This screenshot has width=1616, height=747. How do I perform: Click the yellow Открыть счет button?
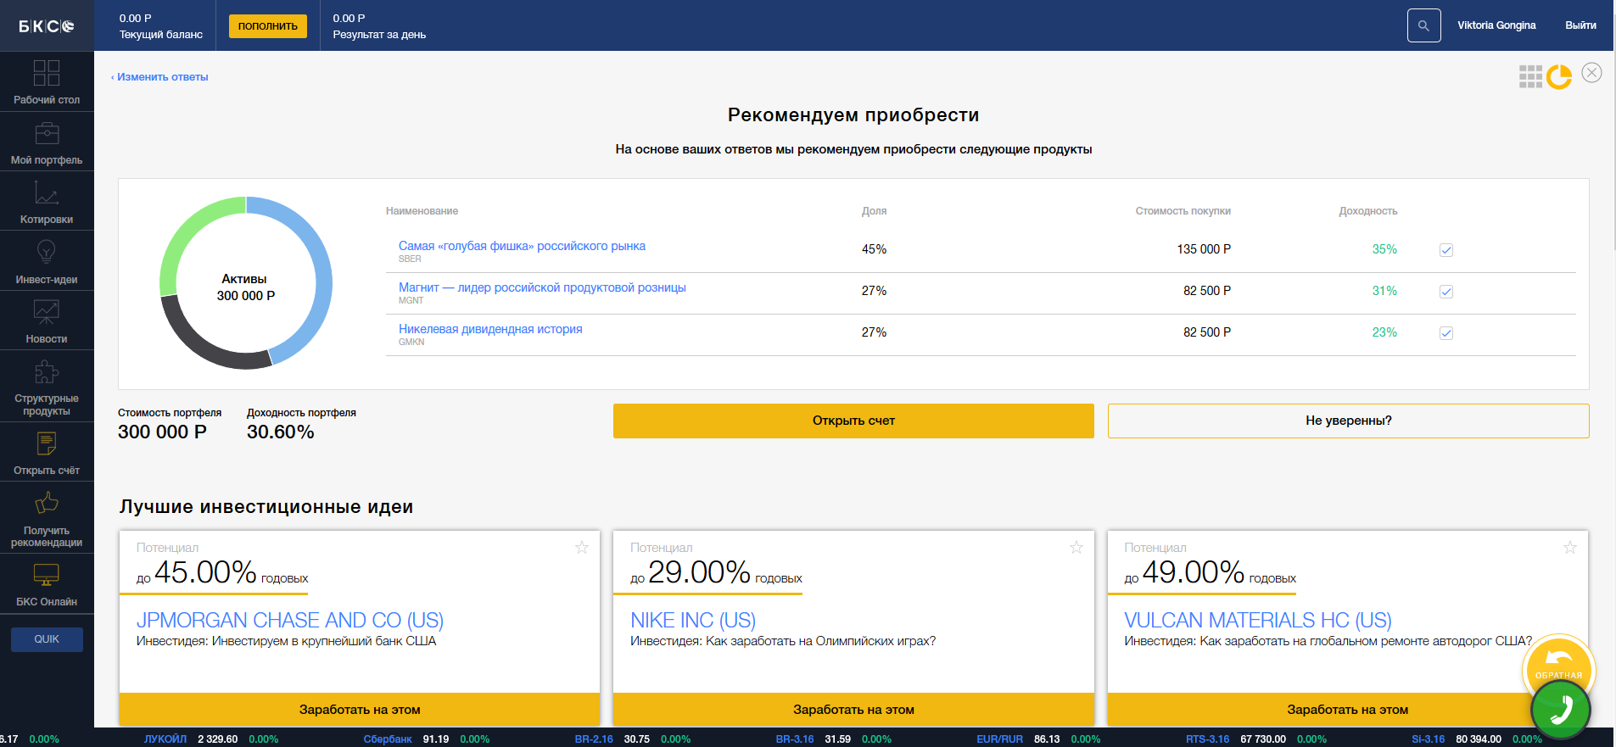[853, 421]
